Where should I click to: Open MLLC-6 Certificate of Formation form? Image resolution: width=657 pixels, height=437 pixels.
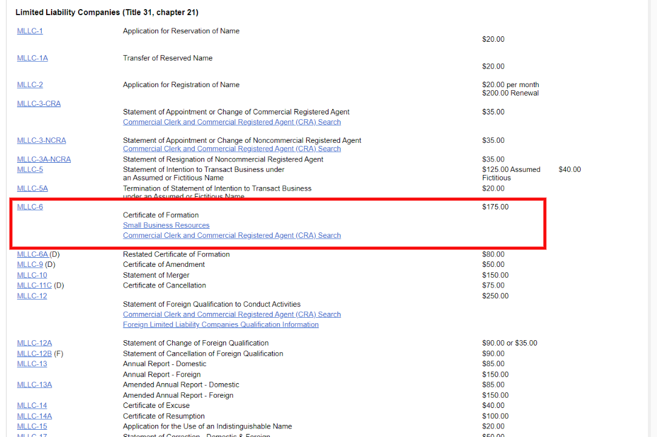coord(30,207)
